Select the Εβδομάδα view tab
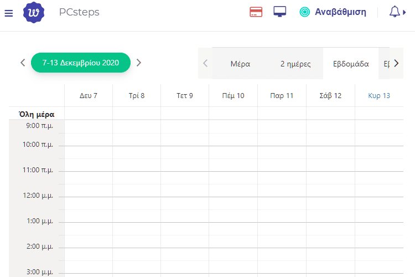The image size is (415, 277). coord(351,64)
